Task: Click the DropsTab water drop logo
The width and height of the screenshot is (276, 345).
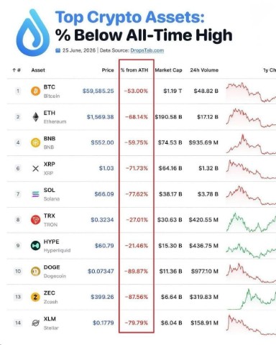Action: 33,32
